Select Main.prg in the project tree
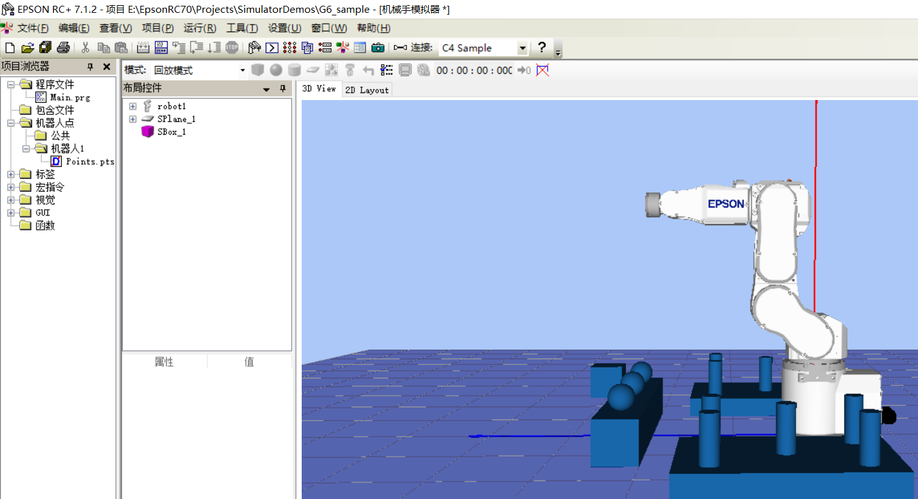Image resolution: width=918 pixels, height=499 pixels. (70, 97)
